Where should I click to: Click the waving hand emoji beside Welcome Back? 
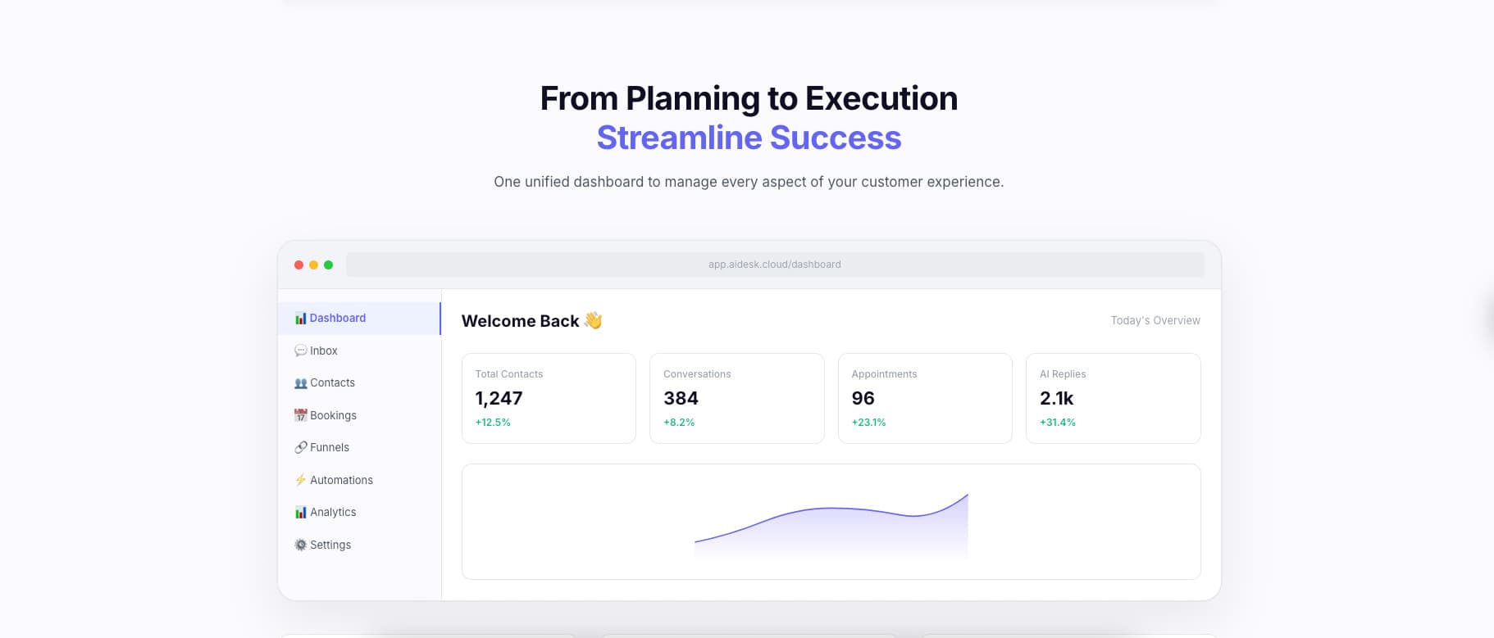tap(593, 320)
